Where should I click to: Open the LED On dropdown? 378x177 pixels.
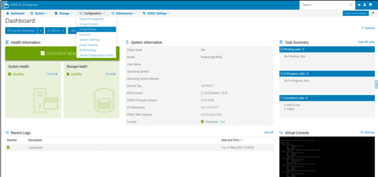pos(56,30)
